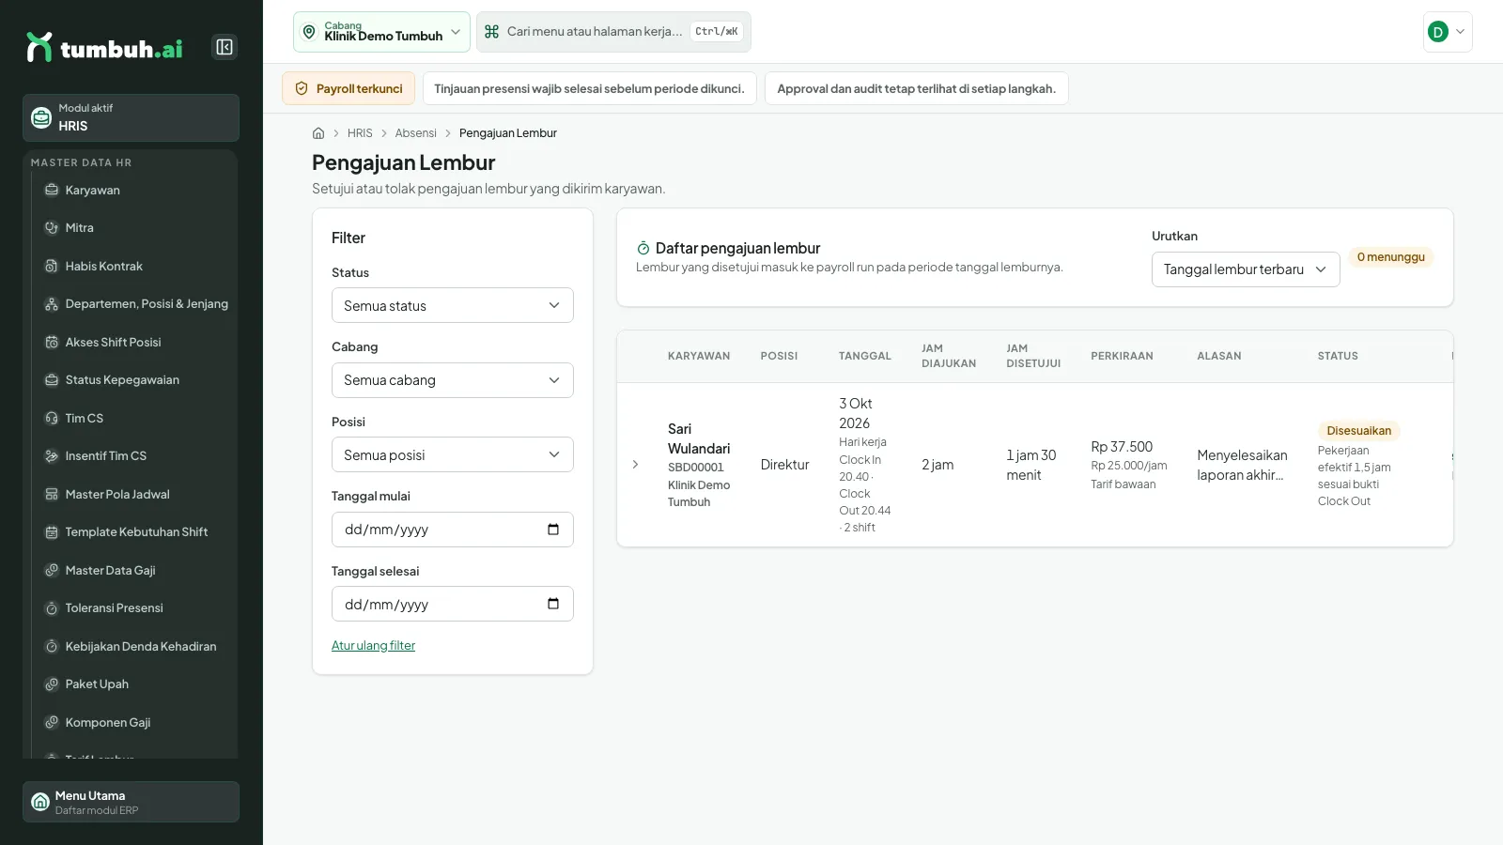Viewport: 1503px width, 845px height.
Task: Click the tumbuh.ai logo
Action: 104,48
